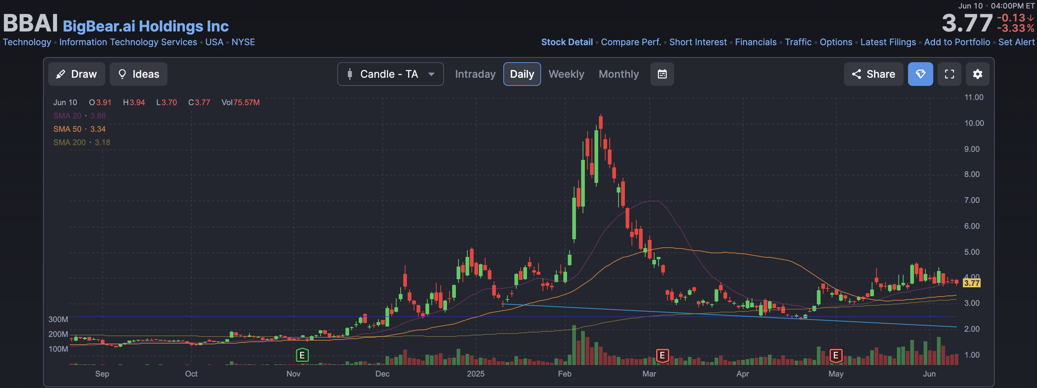The image size is (1037, 388).
Task: Select the Daily timeframe
Action: coord(522,74)
